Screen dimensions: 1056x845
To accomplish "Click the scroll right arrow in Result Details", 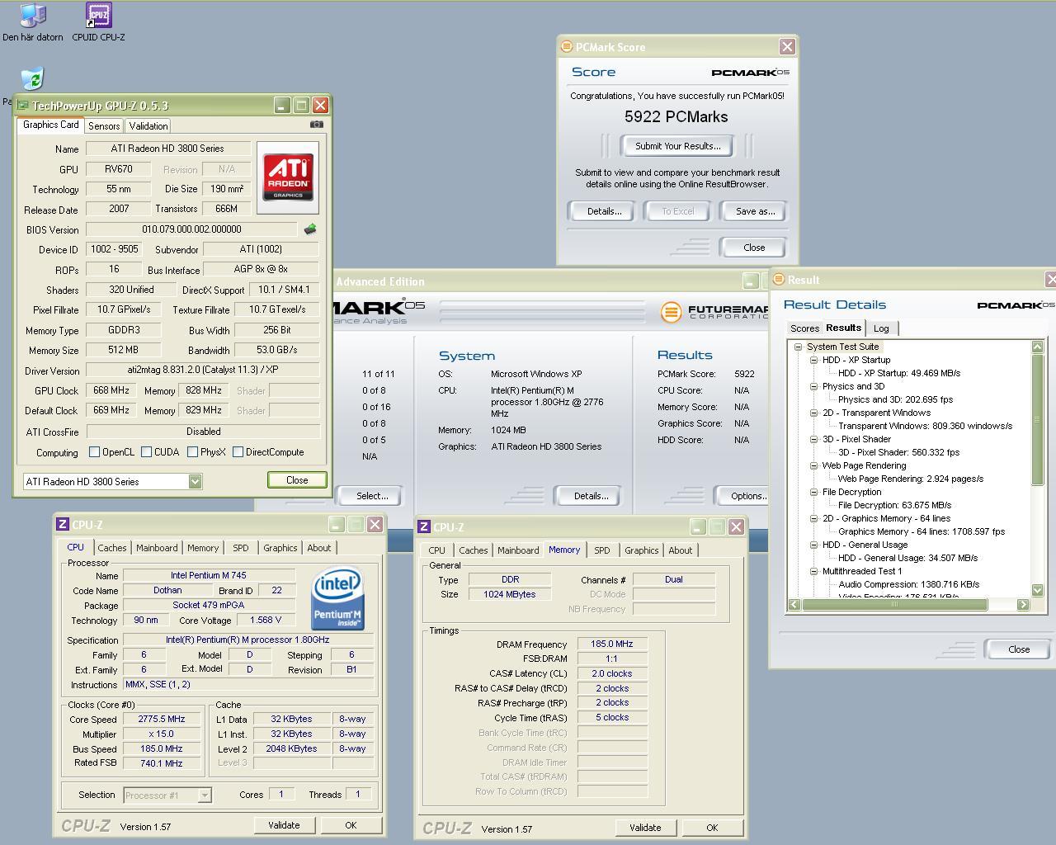I will 1023,605.
